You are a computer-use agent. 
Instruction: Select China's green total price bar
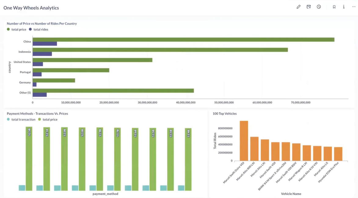(183, 40)
